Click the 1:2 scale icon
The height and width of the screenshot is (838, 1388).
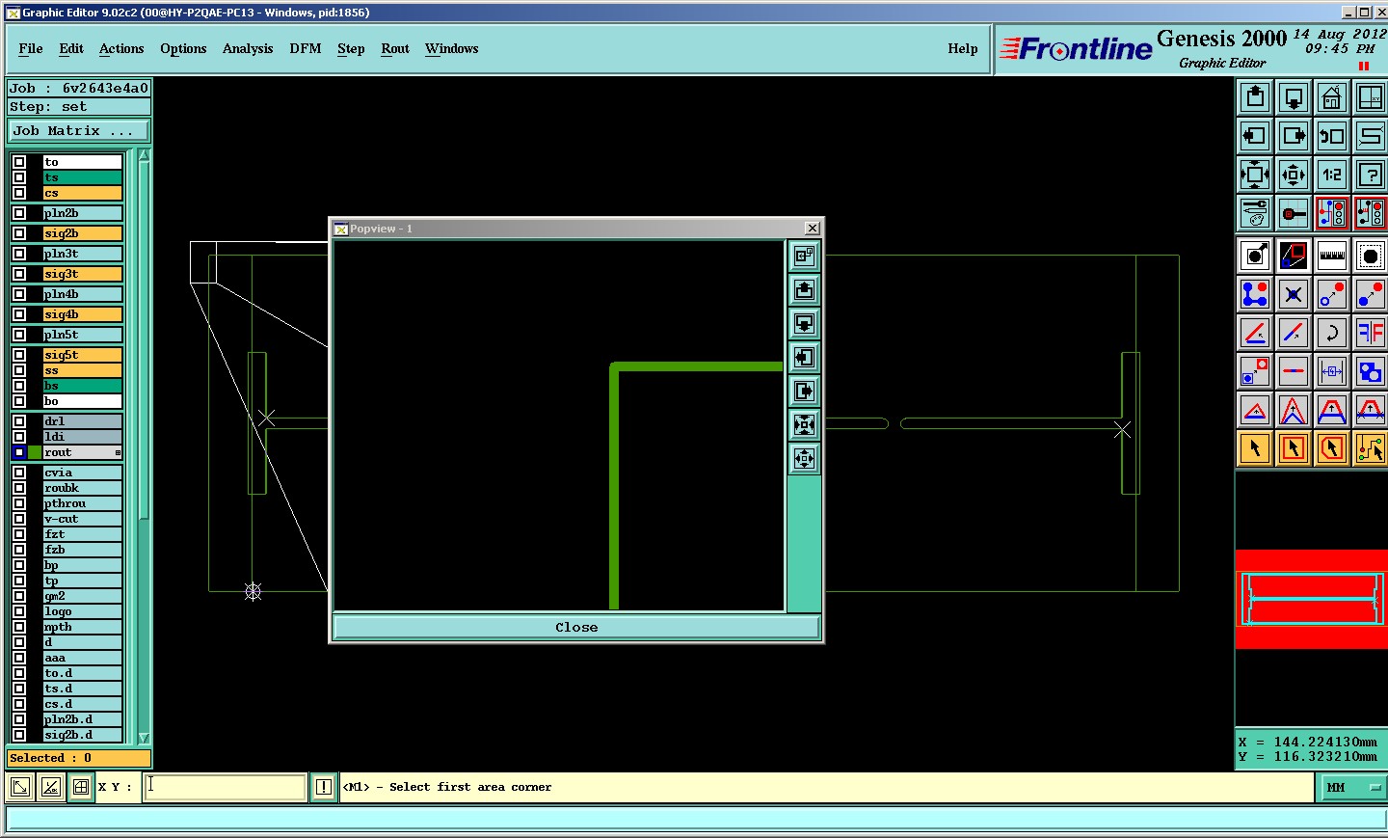pyautogui.click(x=1332, y=175)
